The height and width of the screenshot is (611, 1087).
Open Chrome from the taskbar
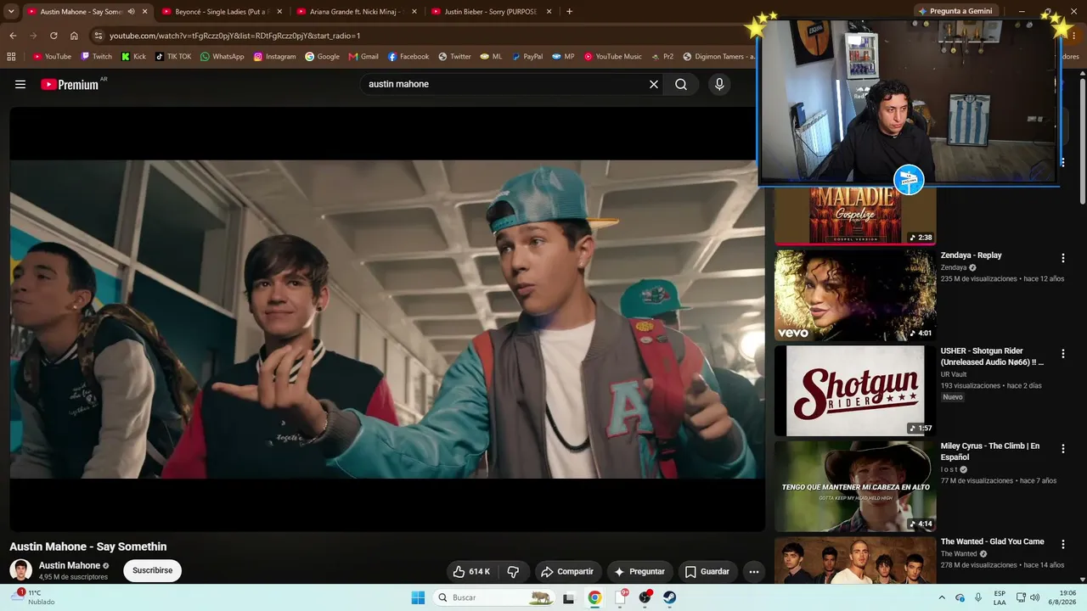click(x=594, y=597)
